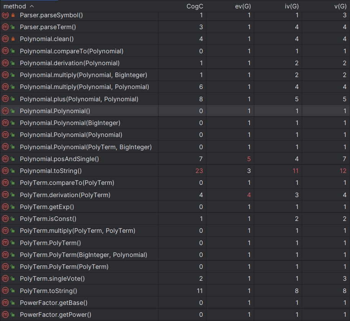Screen dimensions: 350x321
Task: Click the public visibility icon of PolyTerm.singleVote()
Action: [13, 279]
